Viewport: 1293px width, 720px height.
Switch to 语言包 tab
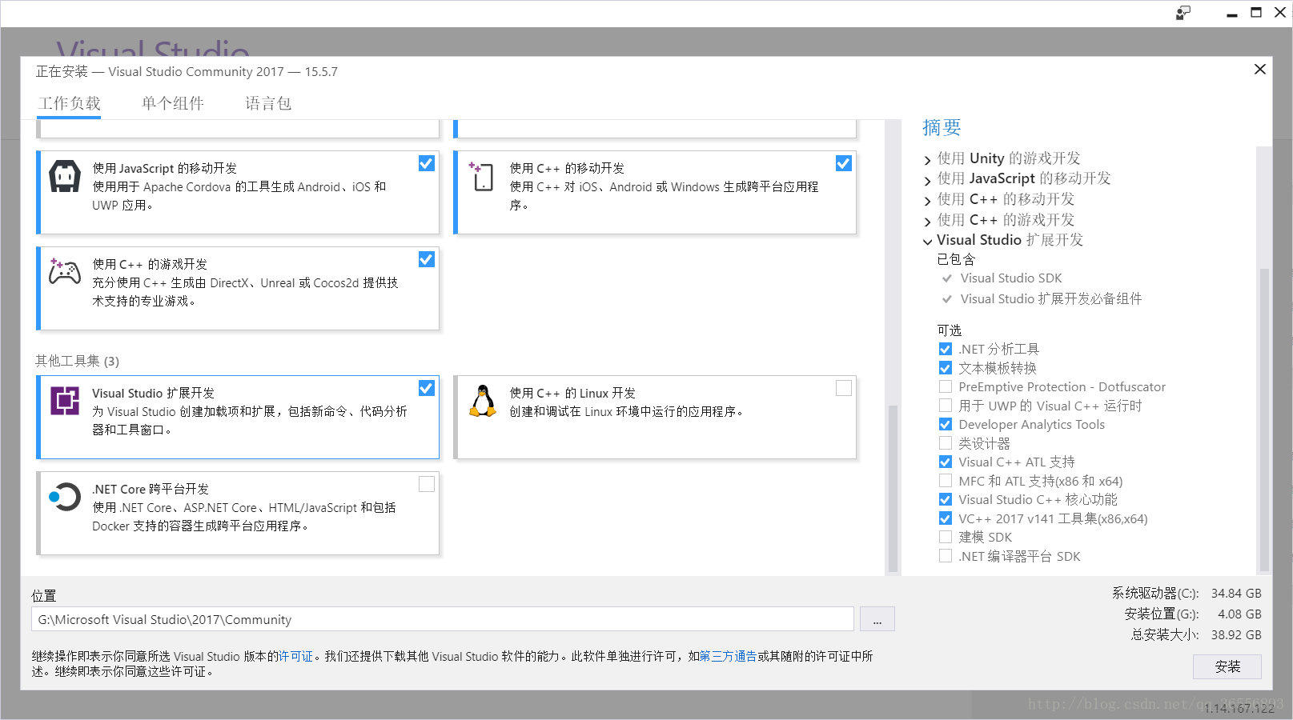268,103
